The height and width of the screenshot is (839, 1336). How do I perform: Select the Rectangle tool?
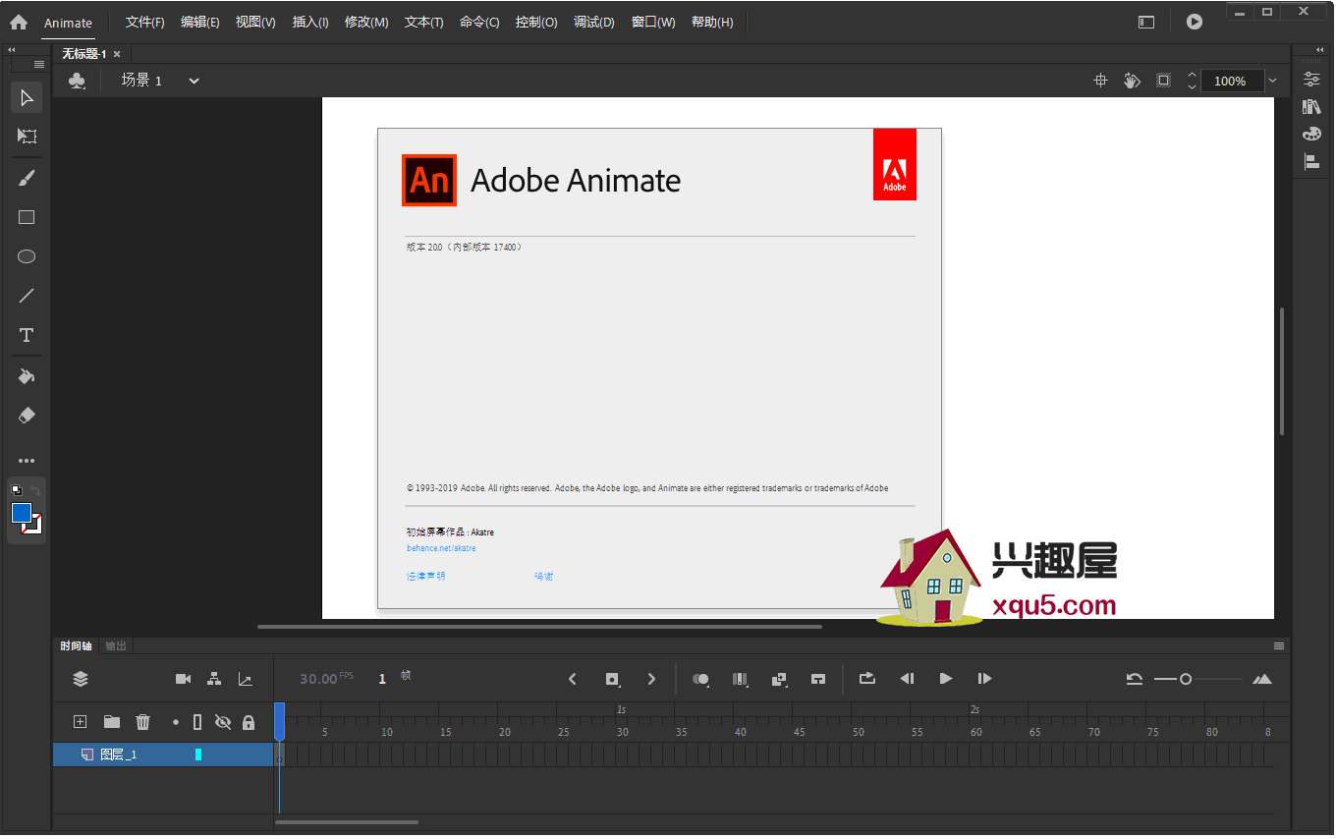[x=27, y=217]
